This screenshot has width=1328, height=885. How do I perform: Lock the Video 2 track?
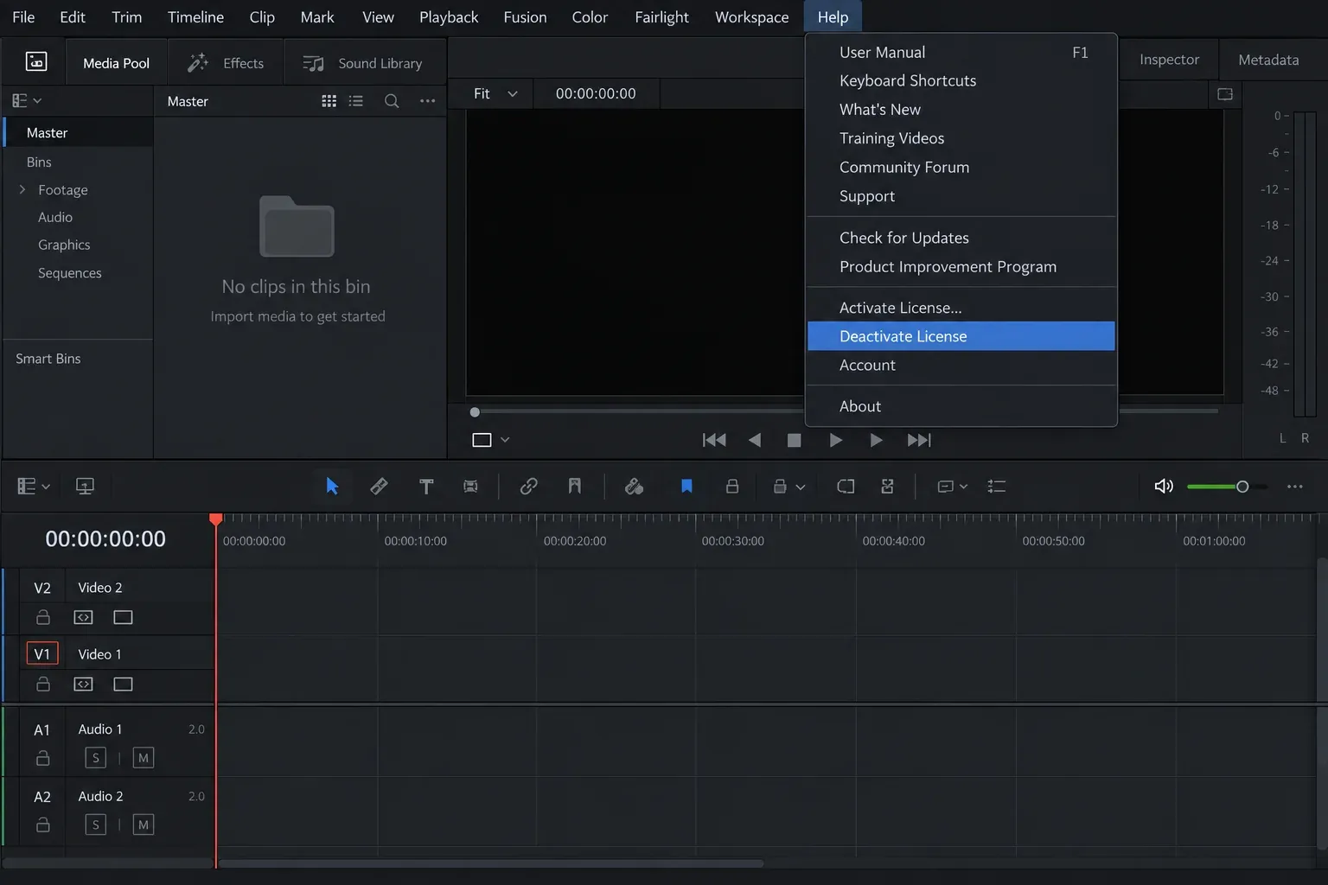click(42, 617)
